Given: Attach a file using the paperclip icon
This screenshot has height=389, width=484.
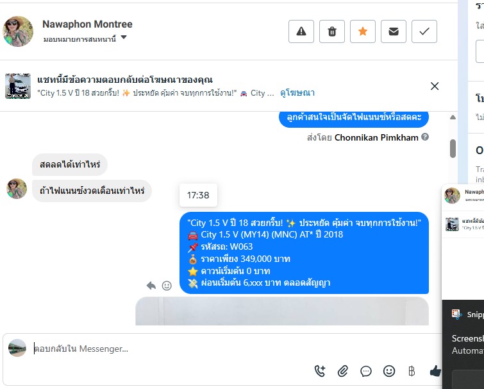Looking at the screenshot, I should pyautogui.click(x=342, y=371).
